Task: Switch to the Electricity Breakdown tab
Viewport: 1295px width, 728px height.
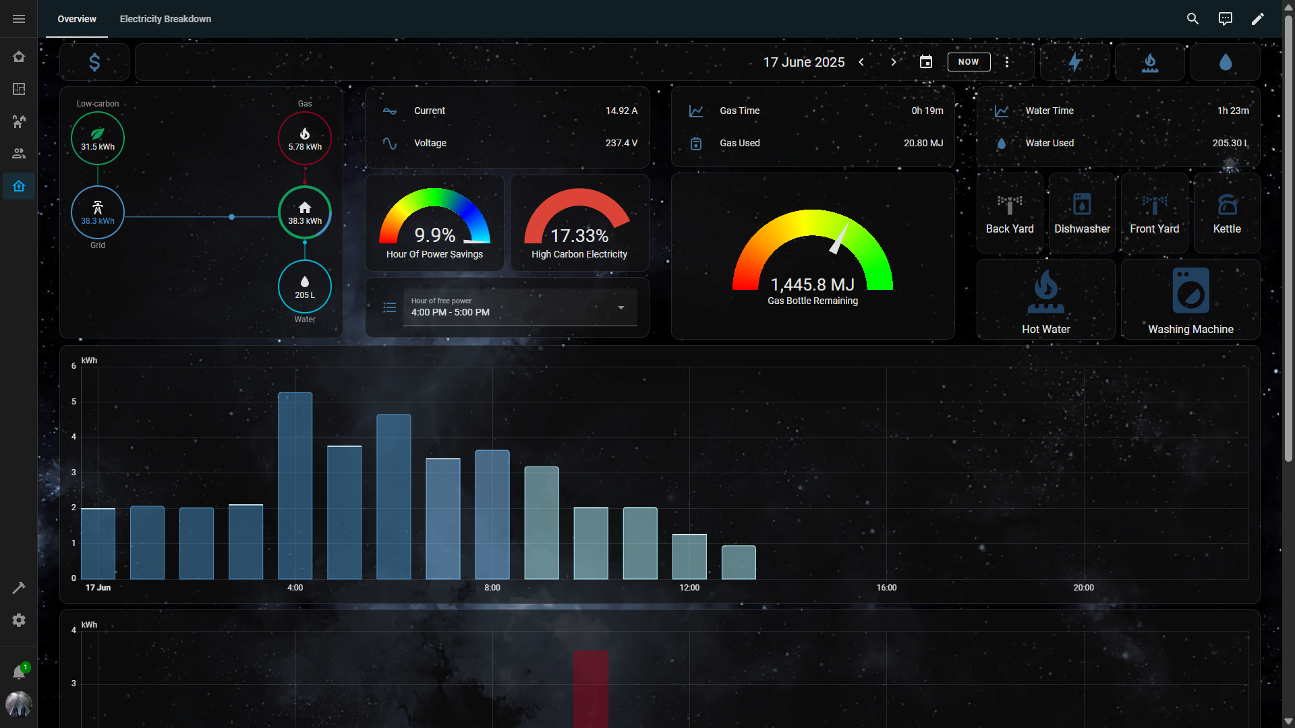Action: tap(165, 19)
